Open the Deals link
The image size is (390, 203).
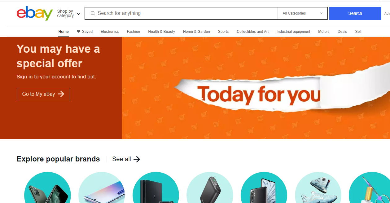pyautogui.click(x=342, y=32)
